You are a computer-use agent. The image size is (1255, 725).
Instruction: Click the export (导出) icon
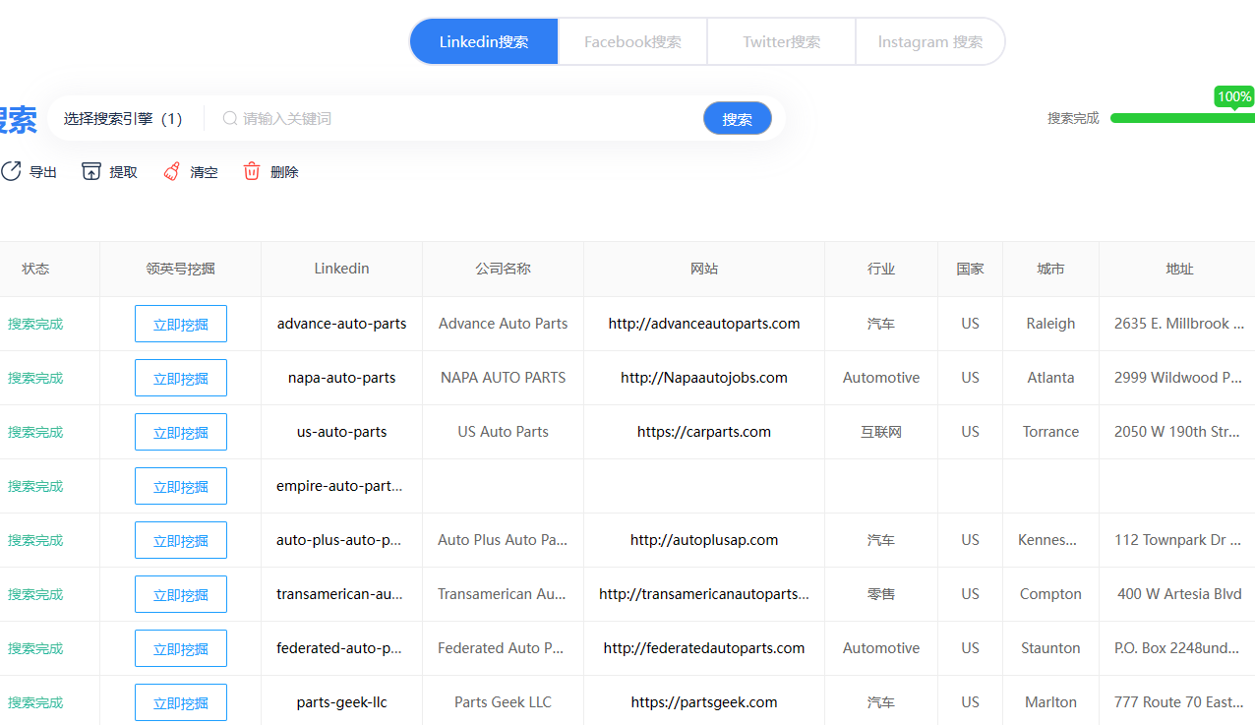tap(11, 171)
